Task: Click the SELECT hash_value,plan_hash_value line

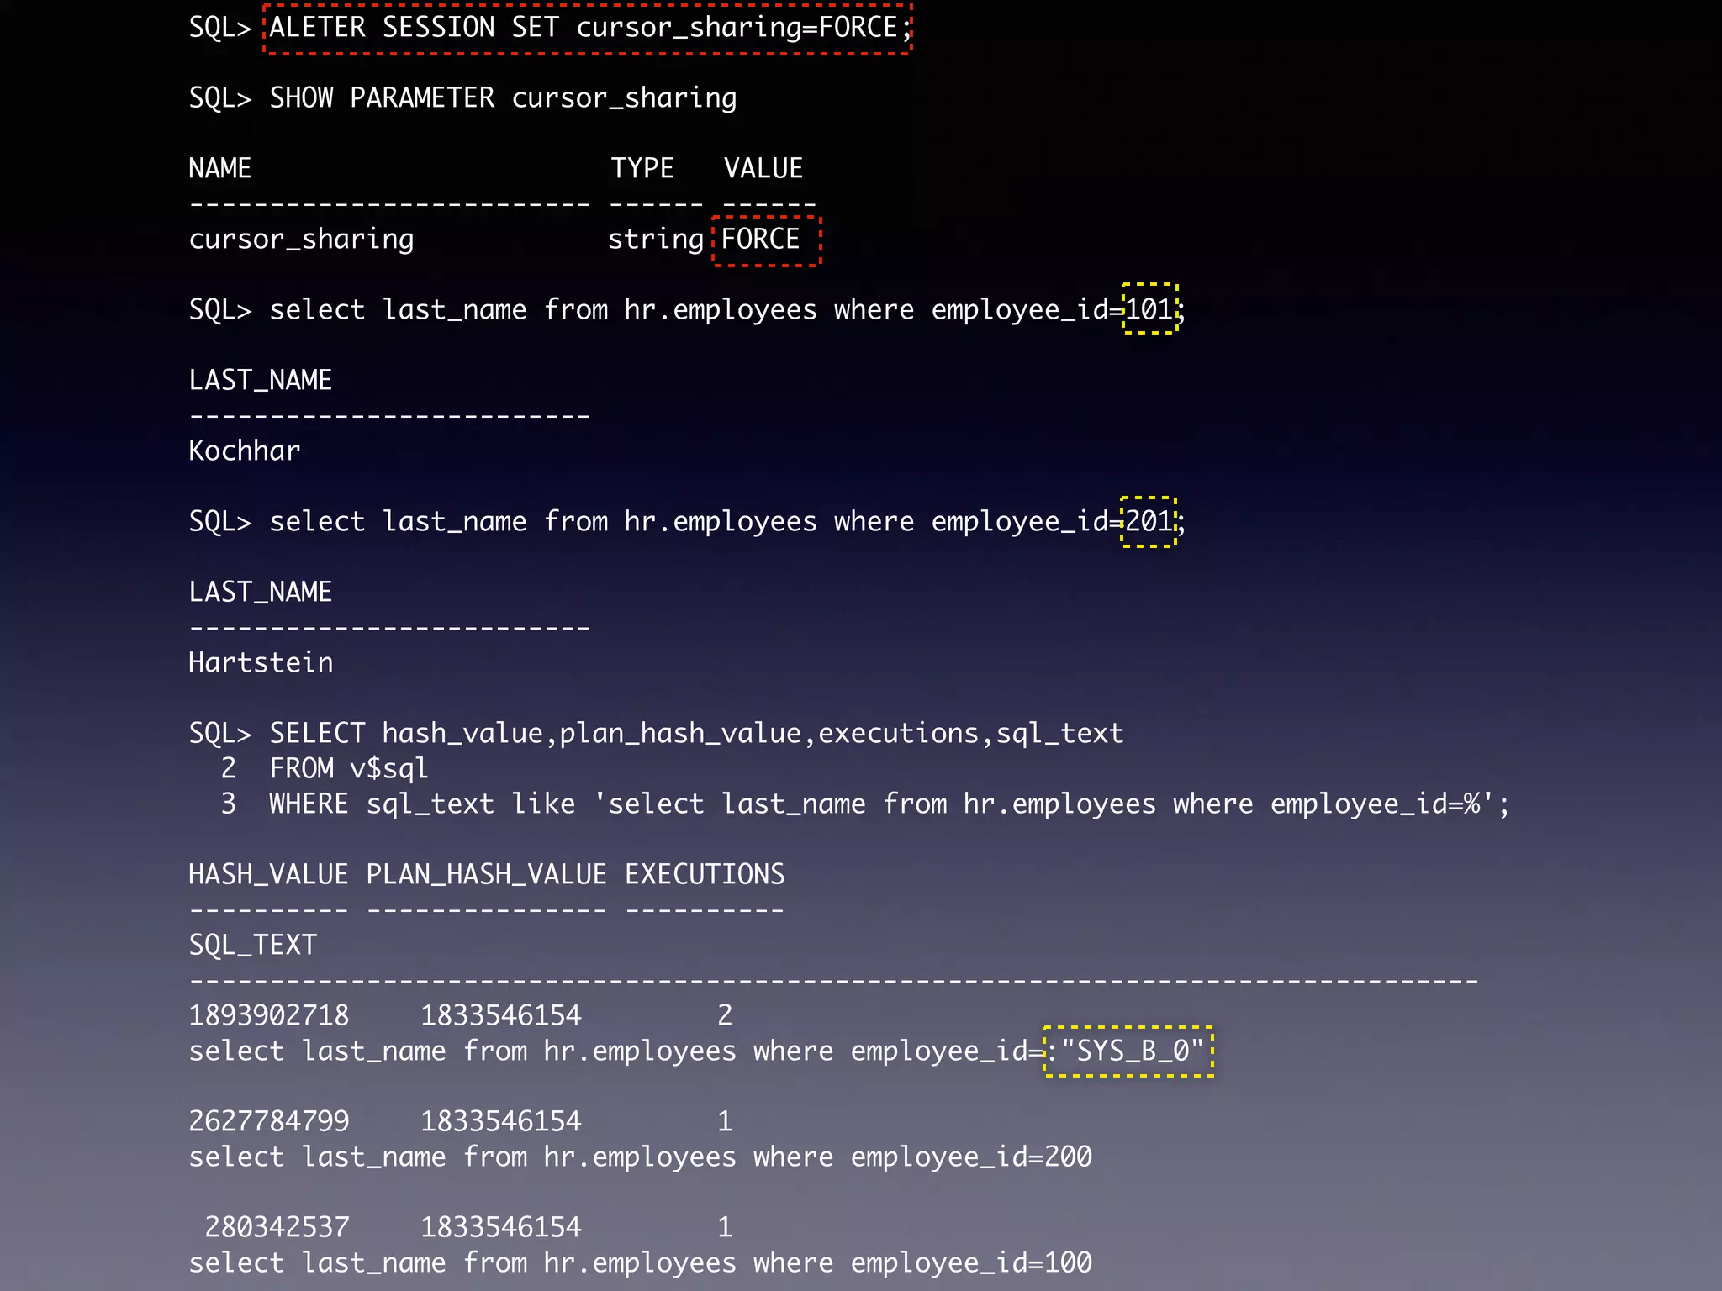Action: pyautogui.click(x=696, y=734)
